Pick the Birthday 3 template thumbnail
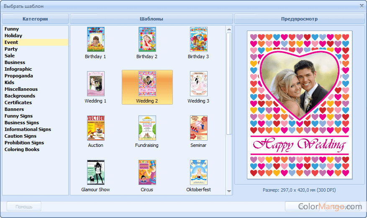Viewport: 367px width, 218px height. [x=198, y=39]
